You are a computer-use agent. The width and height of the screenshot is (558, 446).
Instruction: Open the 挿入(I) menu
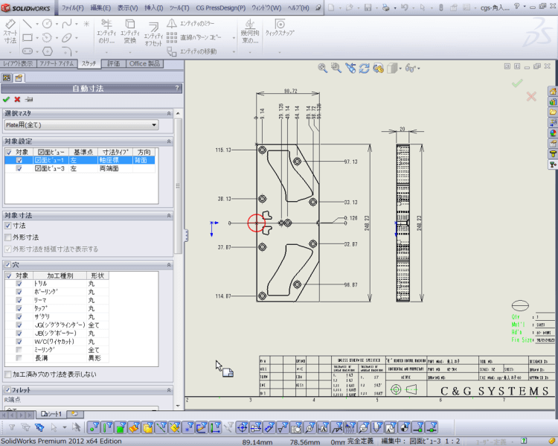tap(154, 8)
